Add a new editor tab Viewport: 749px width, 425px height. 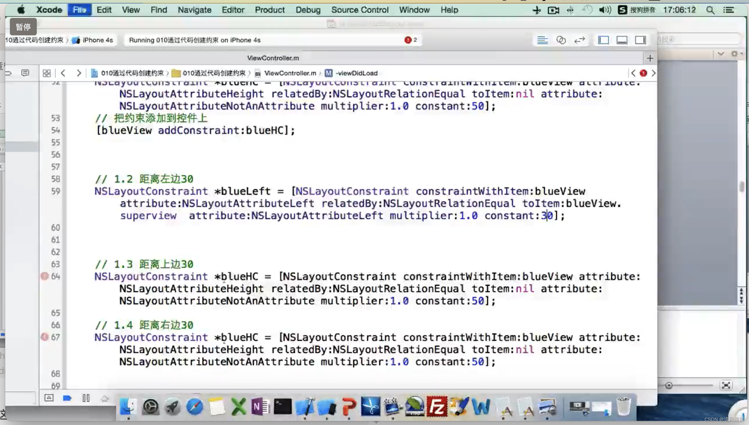[x=650, y=58]
